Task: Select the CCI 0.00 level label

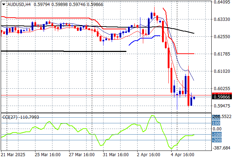Action: point(217,129)
